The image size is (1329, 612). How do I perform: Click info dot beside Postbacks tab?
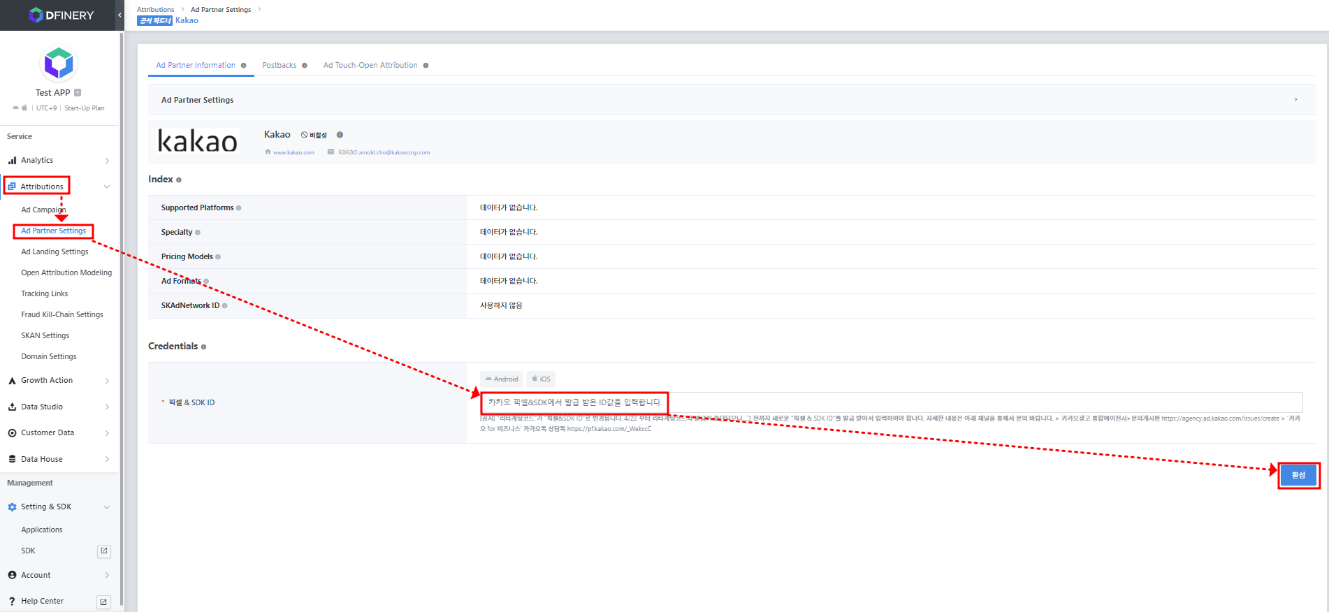pos(305,66)
